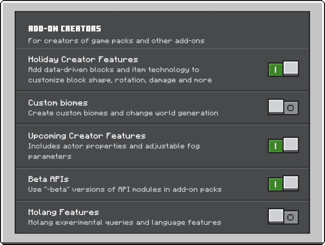
Task: Click the 'Molang experimental queries' description
Action: pyautogui.click(x=124, y=222)
